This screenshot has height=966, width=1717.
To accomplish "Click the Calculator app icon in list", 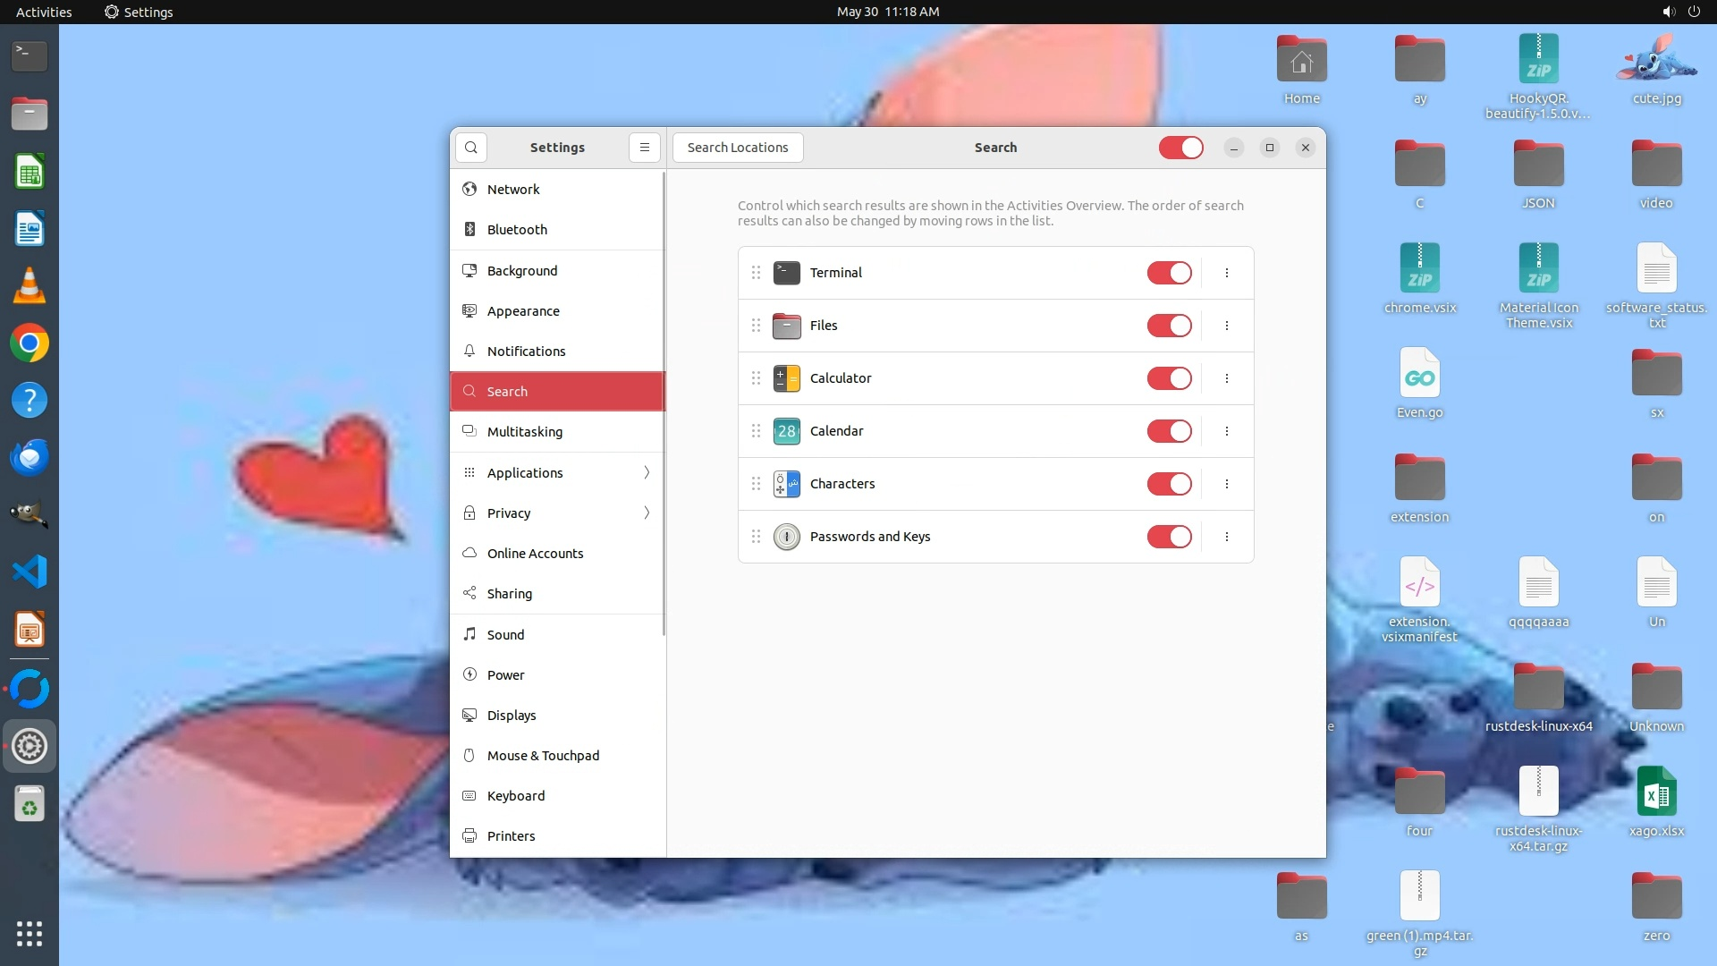I will click(786, 378).
